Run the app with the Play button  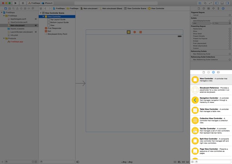tap(15, 3)
